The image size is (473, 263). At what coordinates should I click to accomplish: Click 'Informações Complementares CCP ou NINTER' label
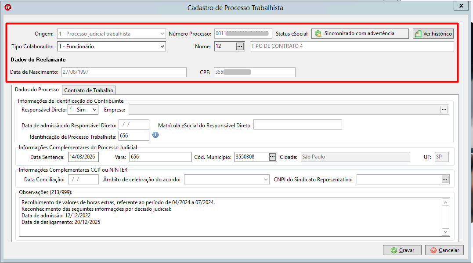click(73, 170)
